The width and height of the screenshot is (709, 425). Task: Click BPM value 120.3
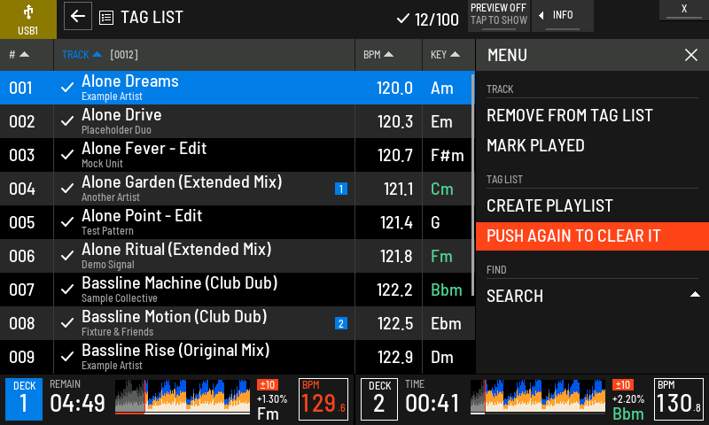tap(395, 122)
